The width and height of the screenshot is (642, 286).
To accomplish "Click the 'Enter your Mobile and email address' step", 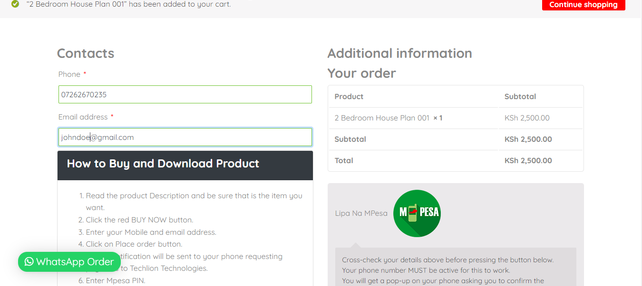I will pyautogui.click(x=151, y=232).
